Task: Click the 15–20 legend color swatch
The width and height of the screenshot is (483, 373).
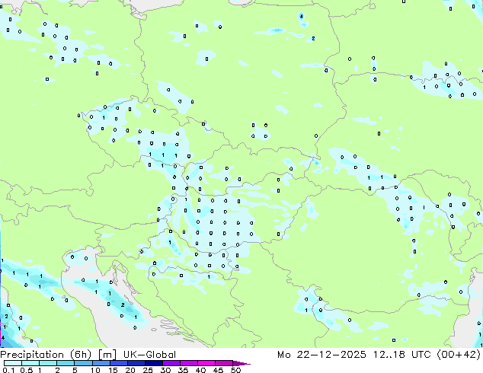Action: pos(118,363)
